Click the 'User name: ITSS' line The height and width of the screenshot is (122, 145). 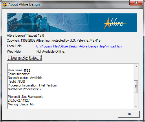click(19, 70)
